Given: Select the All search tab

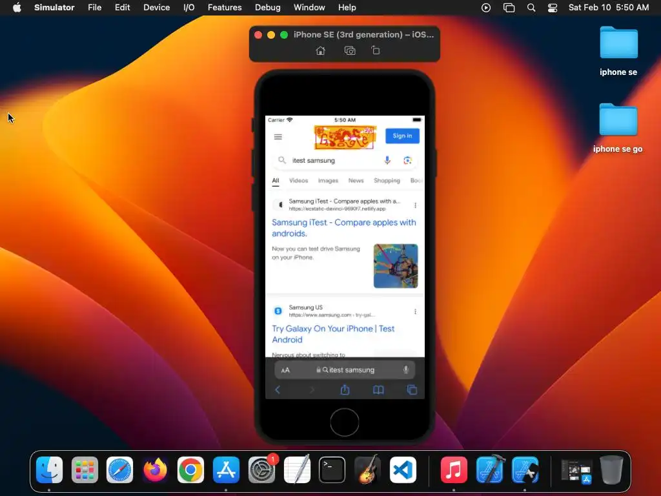Looking at the screenshot, I should (x=275, y=181).
